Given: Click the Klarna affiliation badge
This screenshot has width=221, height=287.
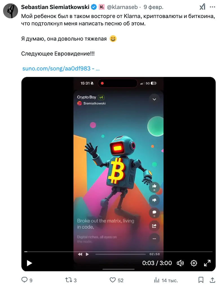Looking at the screenshot, I should (x=101, y=7).
